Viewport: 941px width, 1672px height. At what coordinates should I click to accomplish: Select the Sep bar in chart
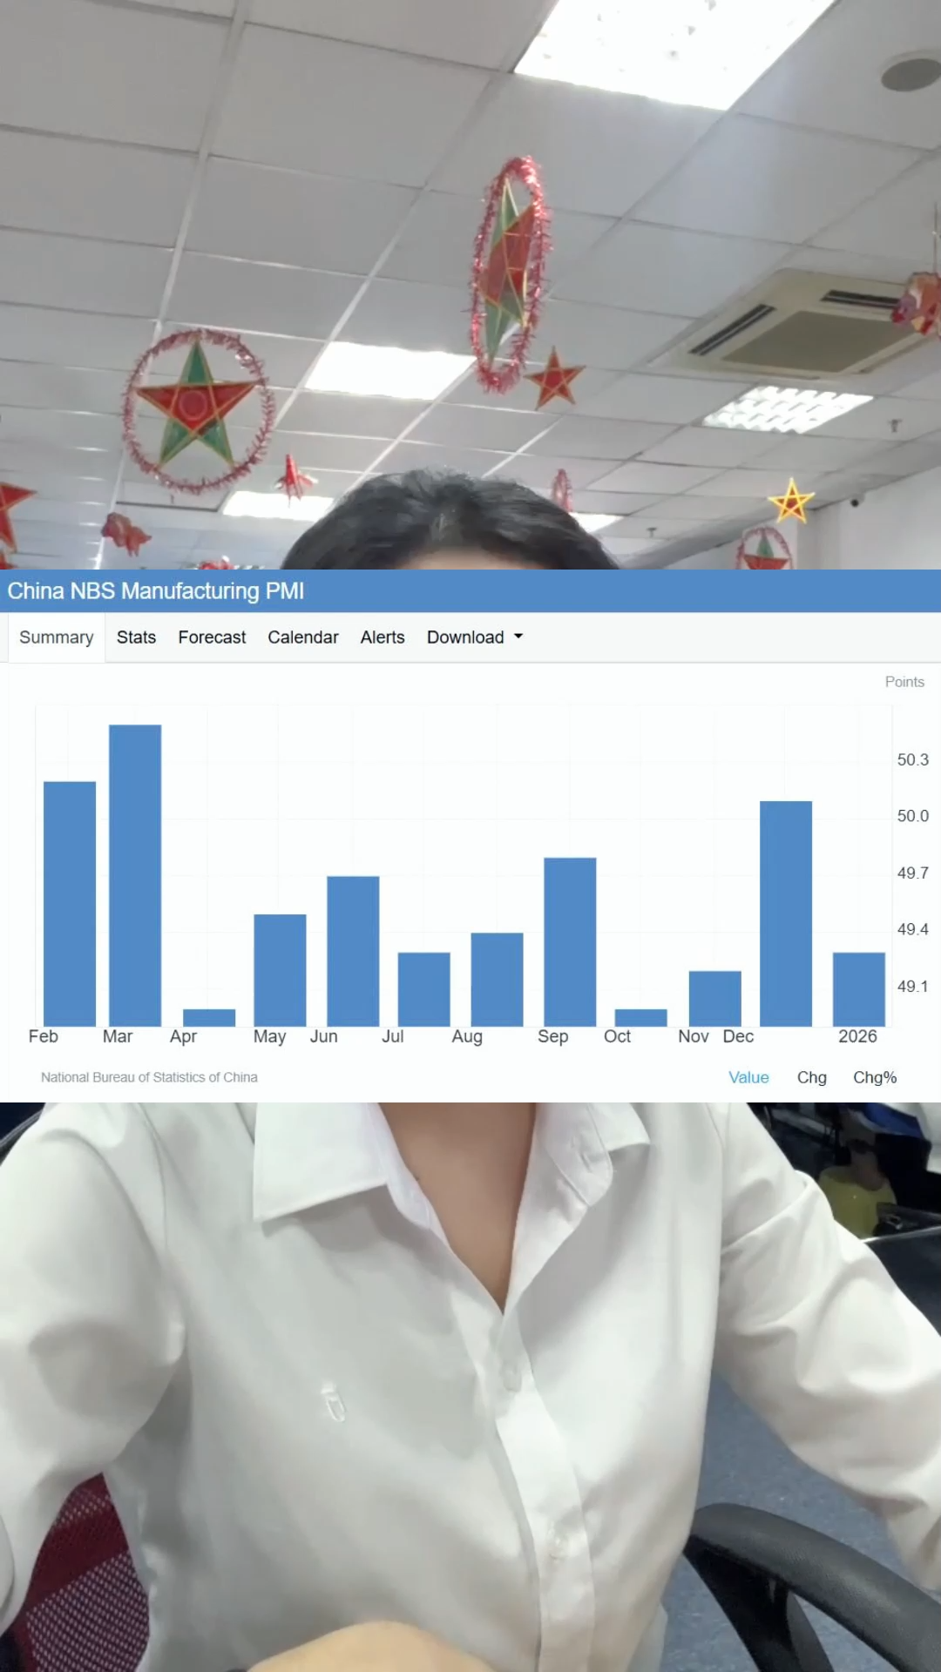[570, 941]
